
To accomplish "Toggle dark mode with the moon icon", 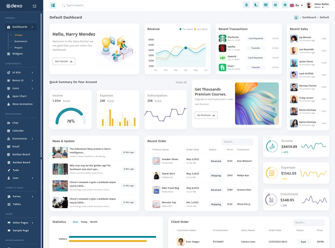I will tap(256, 5).
